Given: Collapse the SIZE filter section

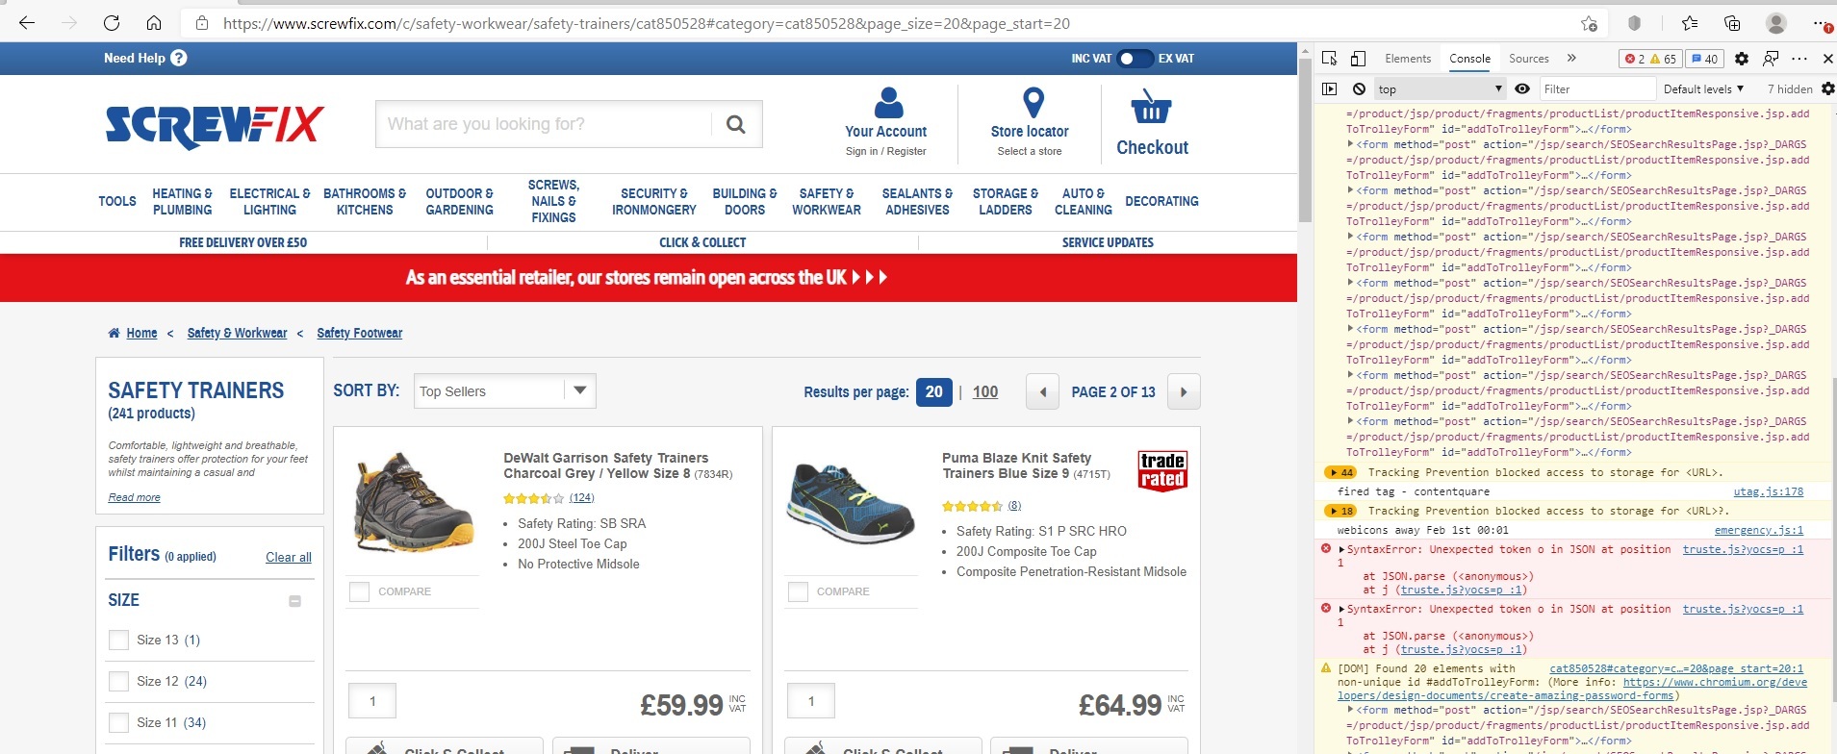Looking at the screenshot, I should pyautogui.click(x=295, y=601).
